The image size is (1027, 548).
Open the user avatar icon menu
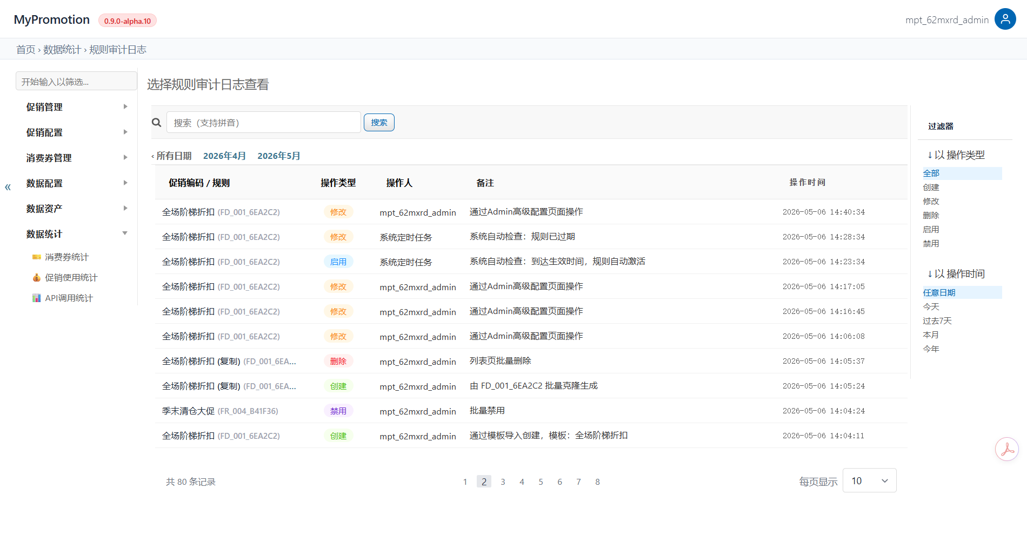point(1005,19)
